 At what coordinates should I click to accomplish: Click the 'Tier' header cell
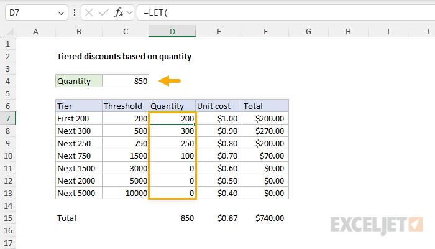[79, 106]
